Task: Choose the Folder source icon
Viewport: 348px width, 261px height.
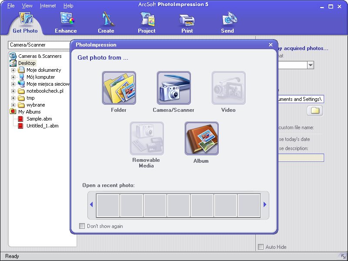Action: pyautogui.click(x=119, y=88)
